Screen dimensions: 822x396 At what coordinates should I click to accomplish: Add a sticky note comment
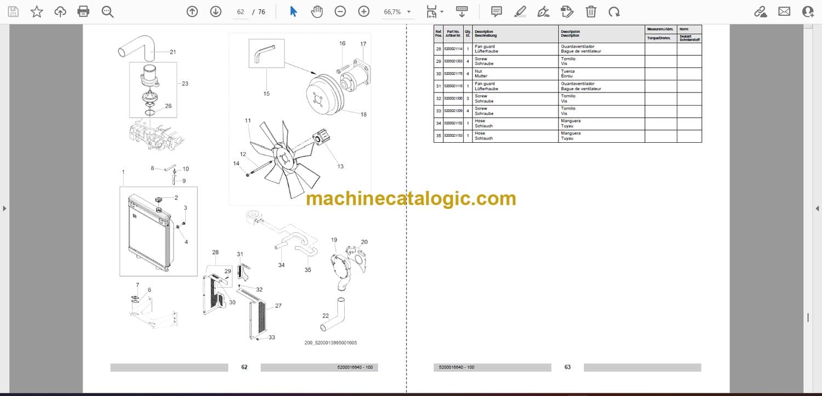(x=496, y=11)
